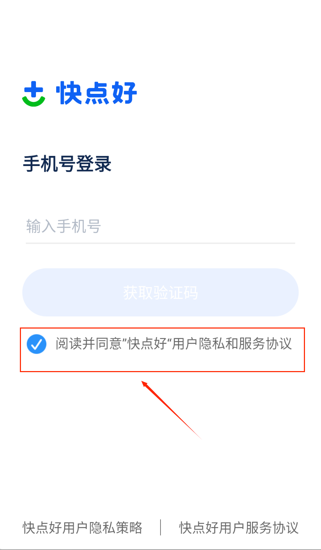The height and width of the screenshot is (550, 321).
Task: Focus the 输入手机号 phone number field
Action: pyautogui.click(x=160, y=226)
